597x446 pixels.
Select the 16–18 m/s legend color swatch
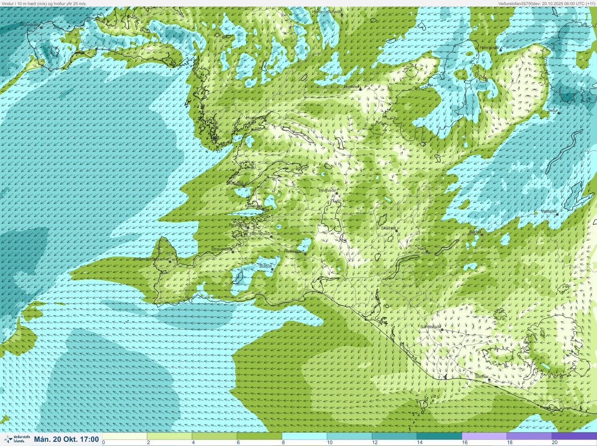point(484,436)
